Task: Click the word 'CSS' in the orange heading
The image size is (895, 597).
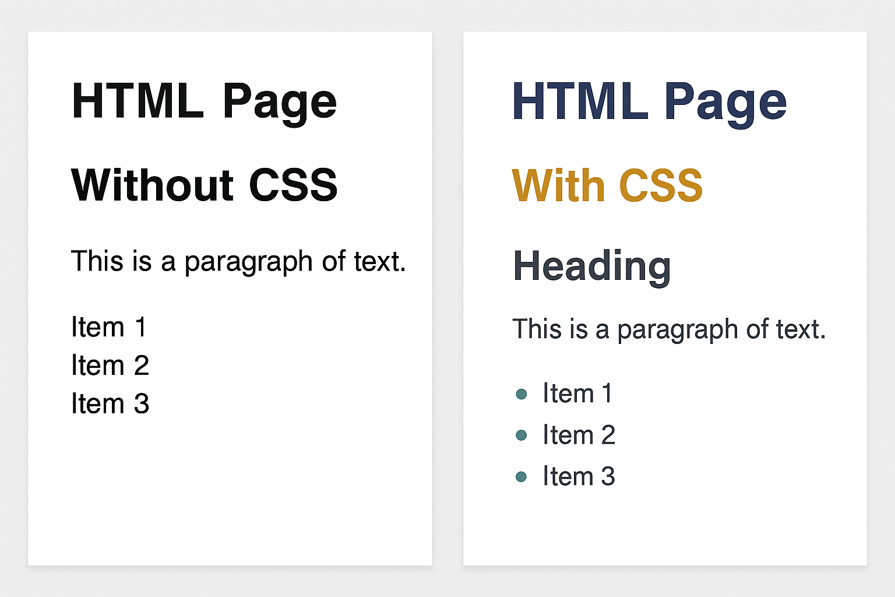Action: click(661, 185)
